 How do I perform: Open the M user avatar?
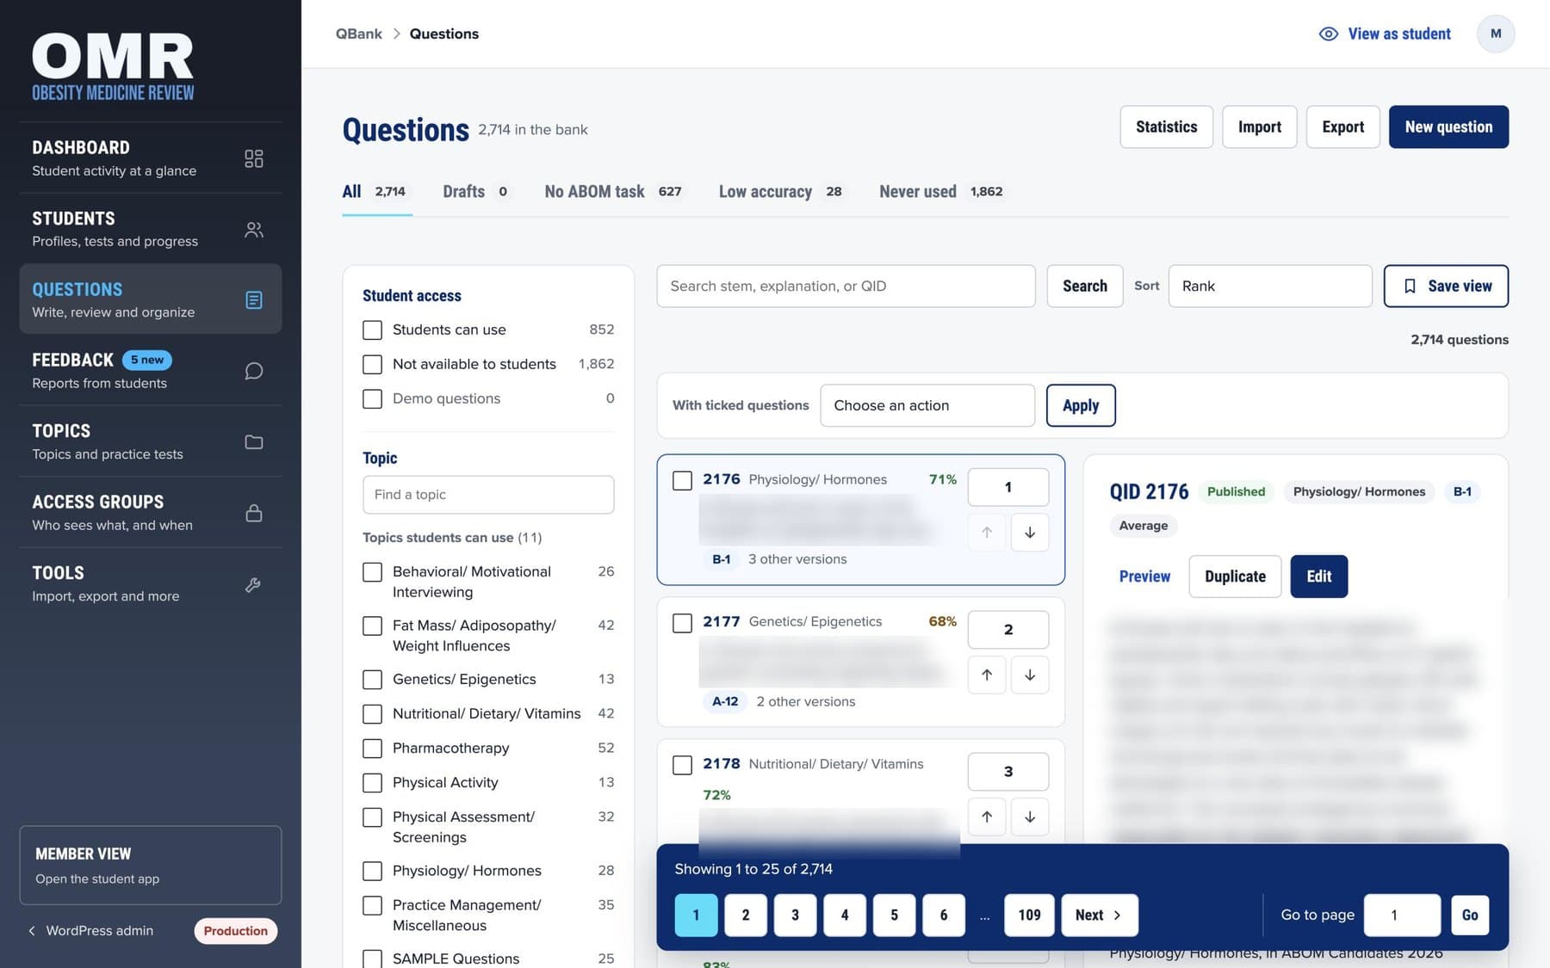click(x=1496, y=34)
